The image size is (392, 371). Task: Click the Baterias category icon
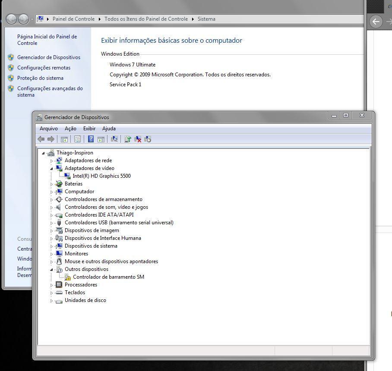(x=59, y=184)
